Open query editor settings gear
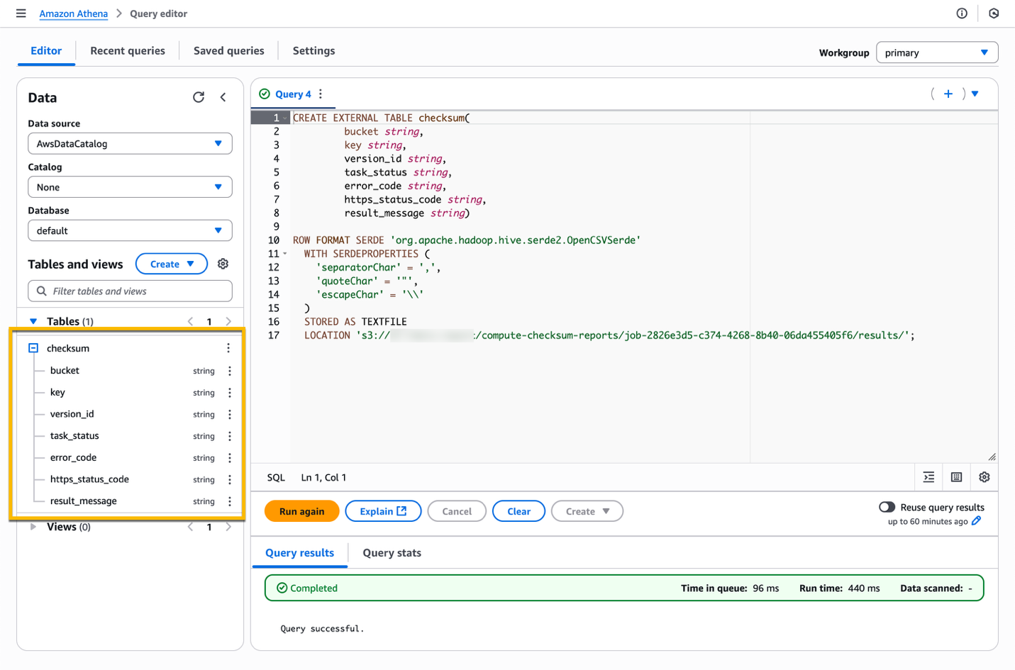 click(985, 477)
